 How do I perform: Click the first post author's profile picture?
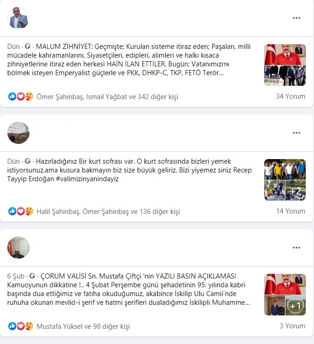pyautogui.click(x=18, y=18)
